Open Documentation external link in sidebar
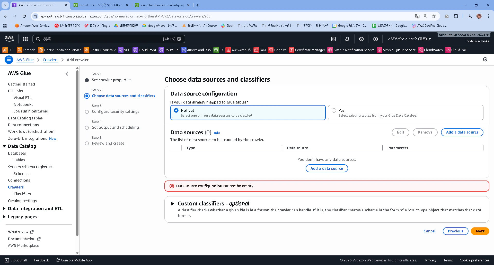The width and height of the screenshot is (494, 265). [24, 239]
